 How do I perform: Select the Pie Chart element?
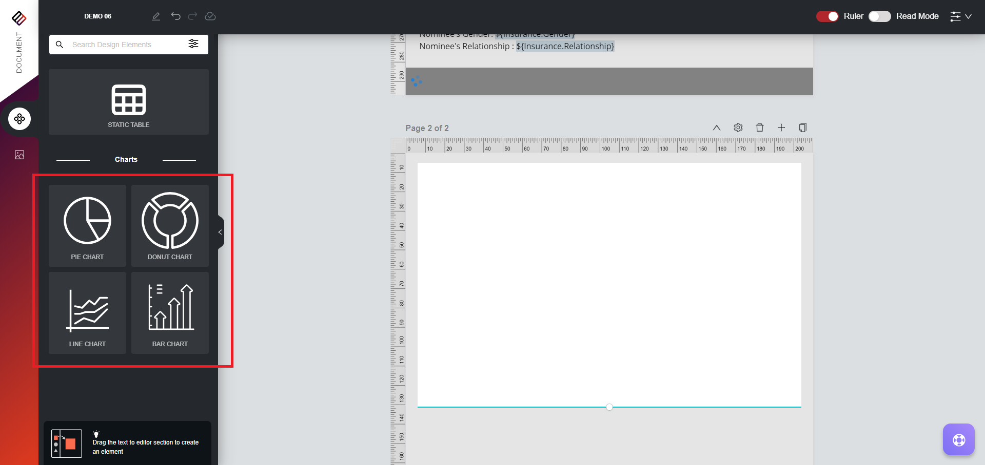click(x=87, y=225)
